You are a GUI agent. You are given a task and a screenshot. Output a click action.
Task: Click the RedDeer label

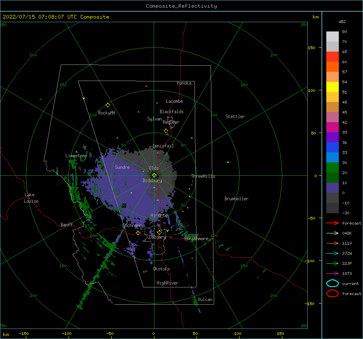[x=171, y=122]
